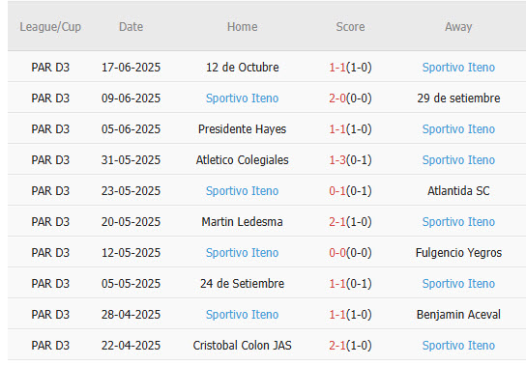Open Sportivo Iteno link in 17-06-2025 row
526x365 pixels.
click(458, 68)
